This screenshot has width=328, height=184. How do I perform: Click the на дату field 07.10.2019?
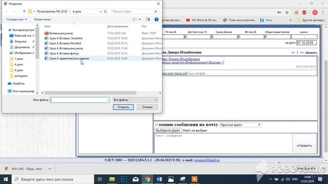[306, 43]
